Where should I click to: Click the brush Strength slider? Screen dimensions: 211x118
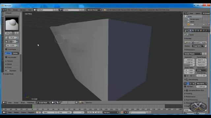point(12,42)
